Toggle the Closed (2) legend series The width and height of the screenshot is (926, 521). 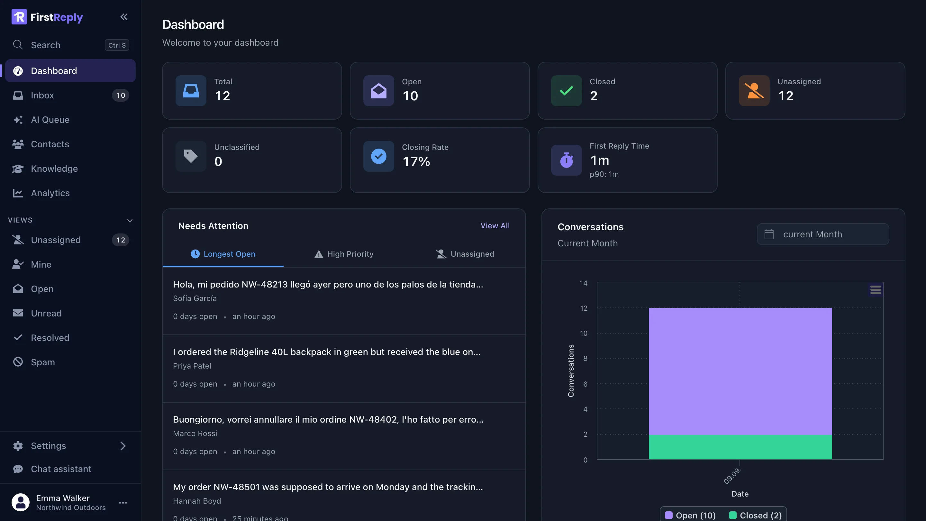click(755, 515)
